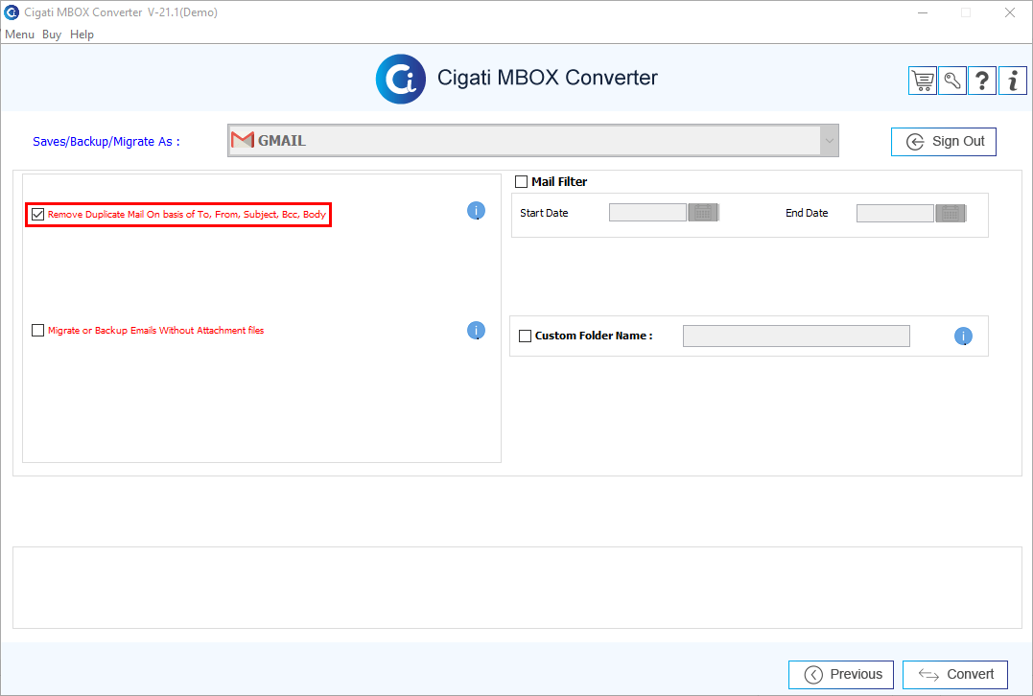
Task: Click info icon beside Without Attachment option
Action: (x=476, y=331)
